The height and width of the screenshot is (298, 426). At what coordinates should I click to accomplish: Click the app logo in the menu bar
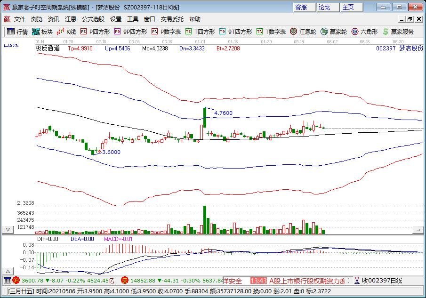(7, 19)
